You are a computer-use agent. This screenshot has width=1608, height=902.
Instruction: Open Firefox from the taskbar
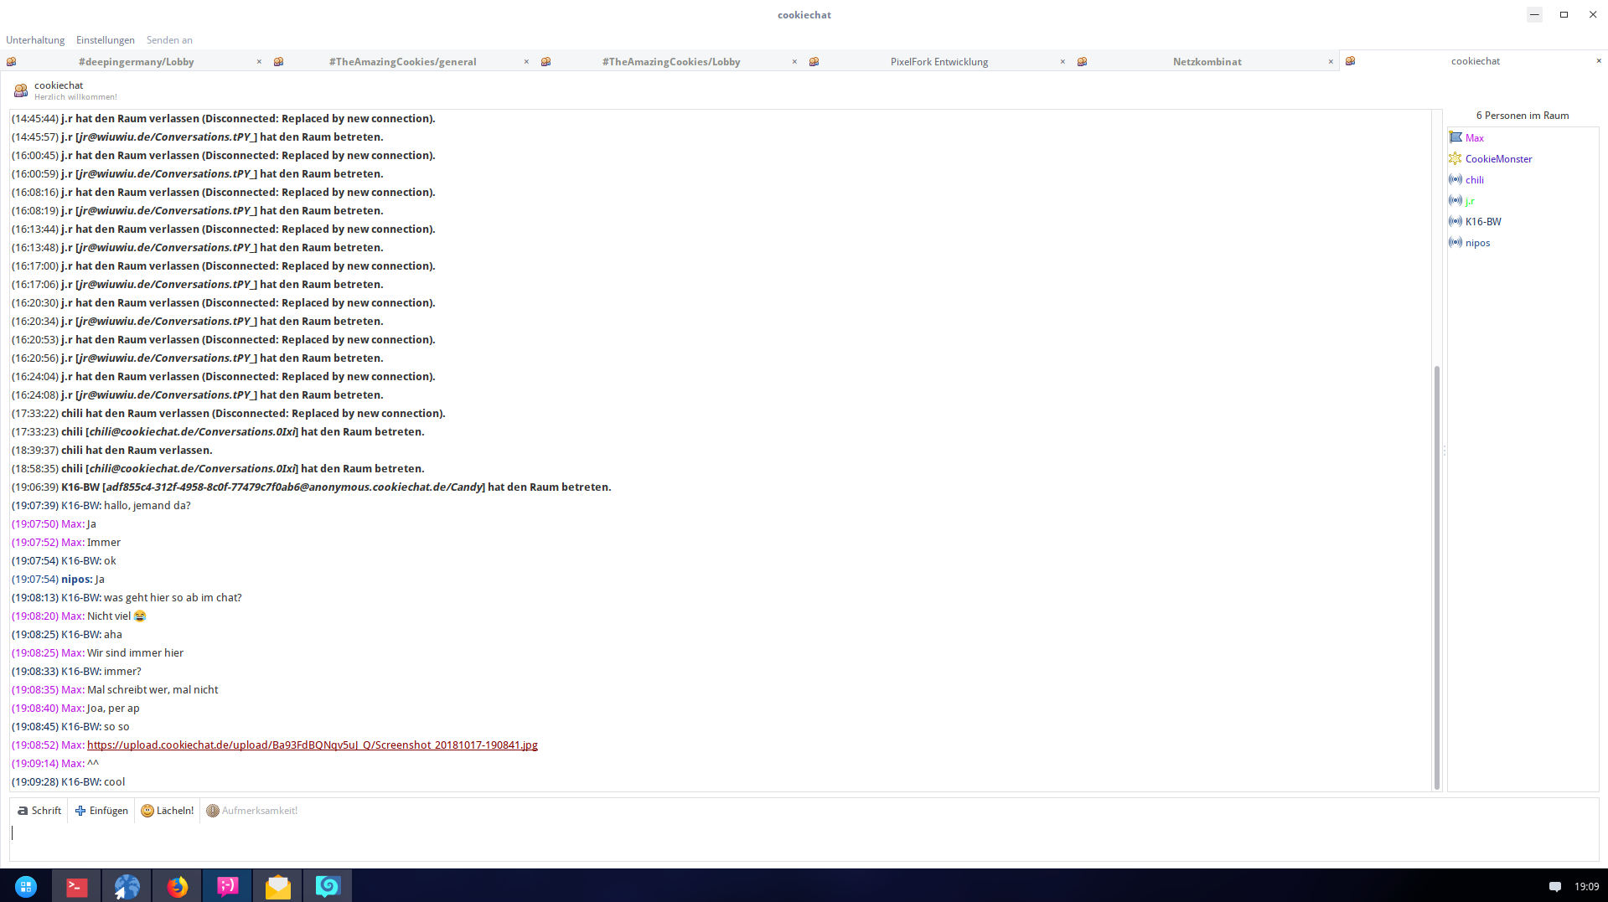[x=177, y=886]
